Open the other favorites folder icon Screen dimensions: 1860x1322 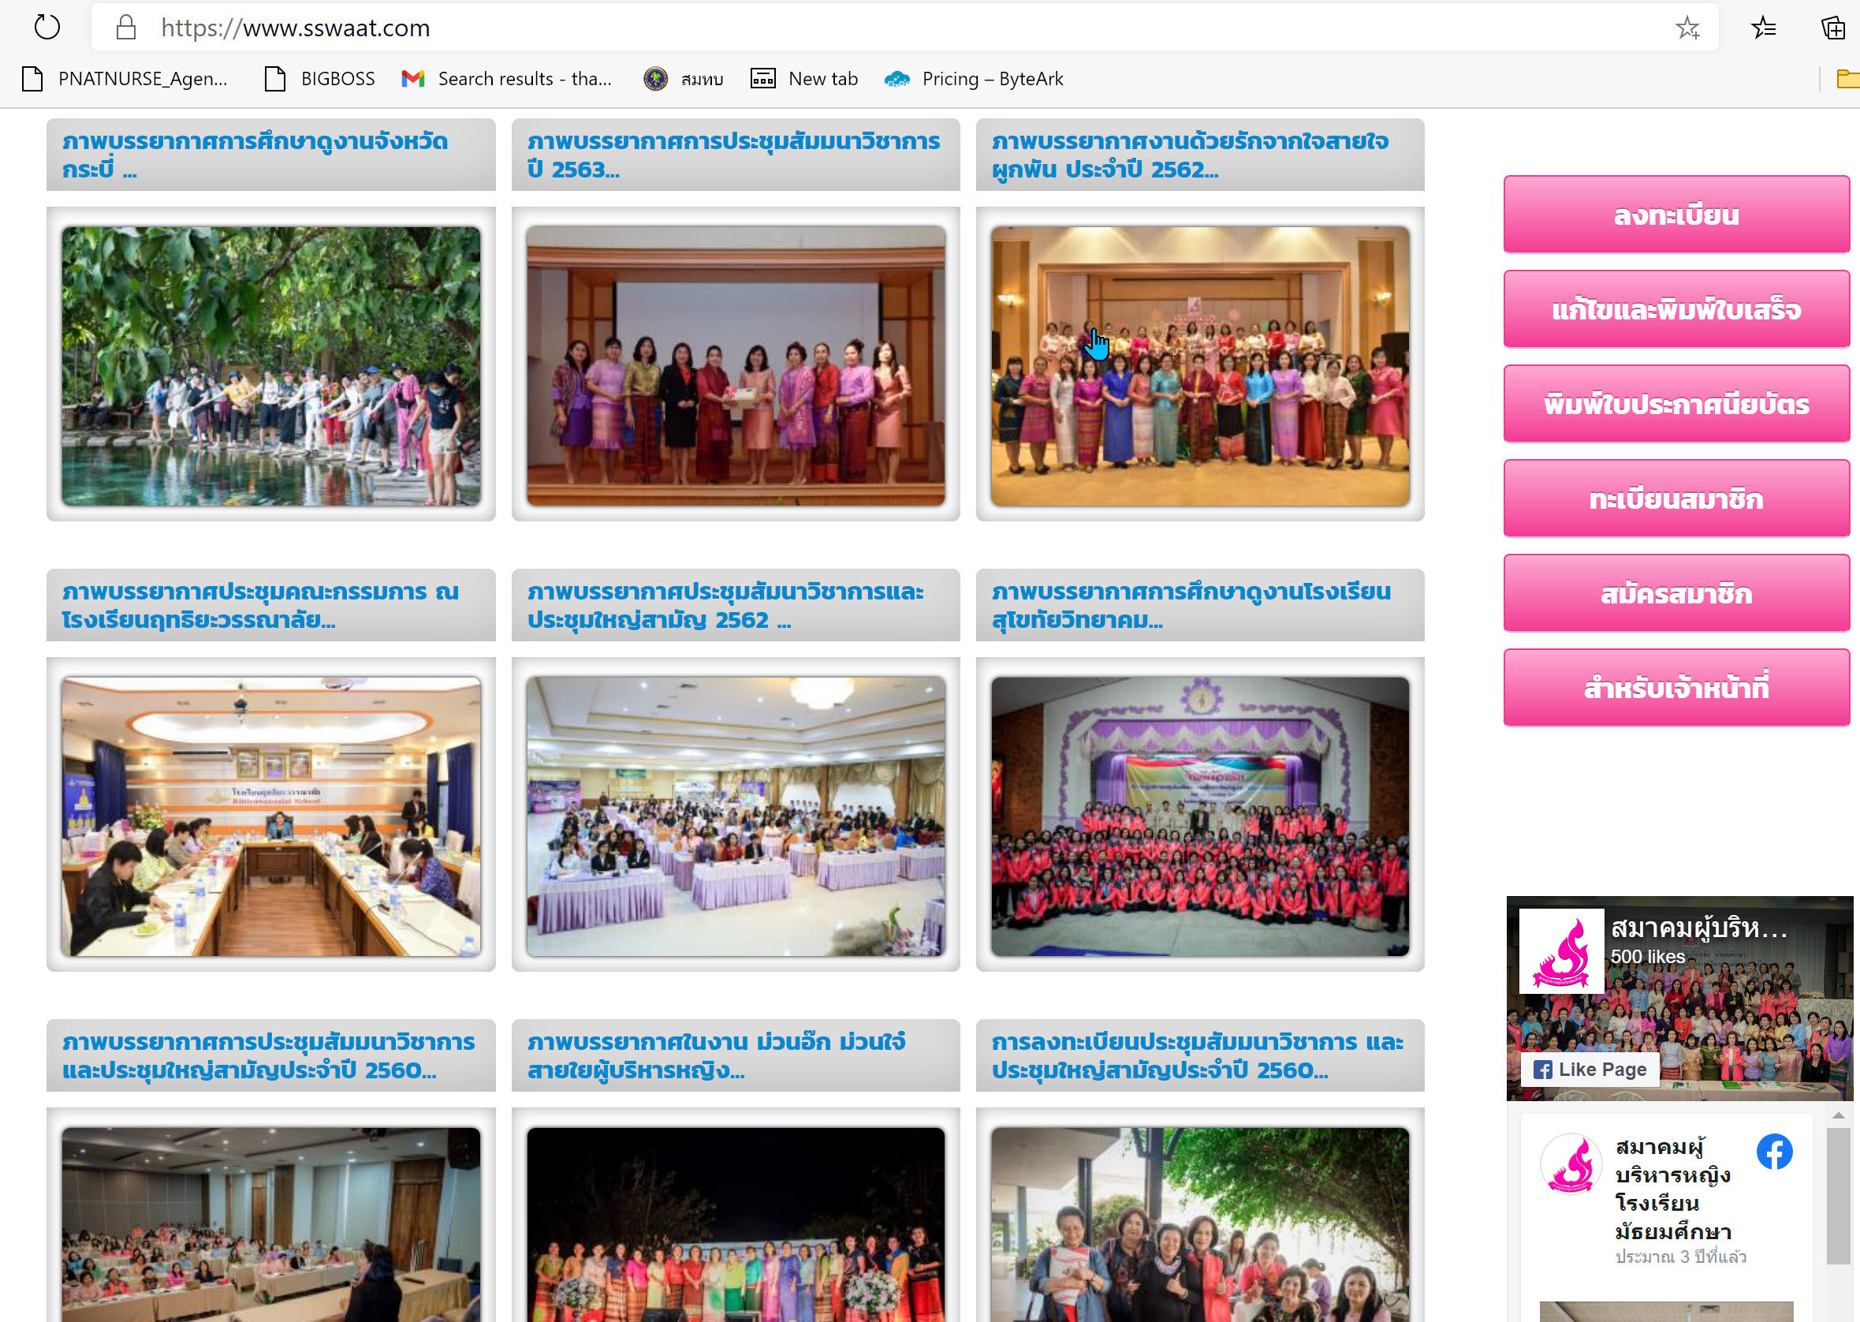1848,79
